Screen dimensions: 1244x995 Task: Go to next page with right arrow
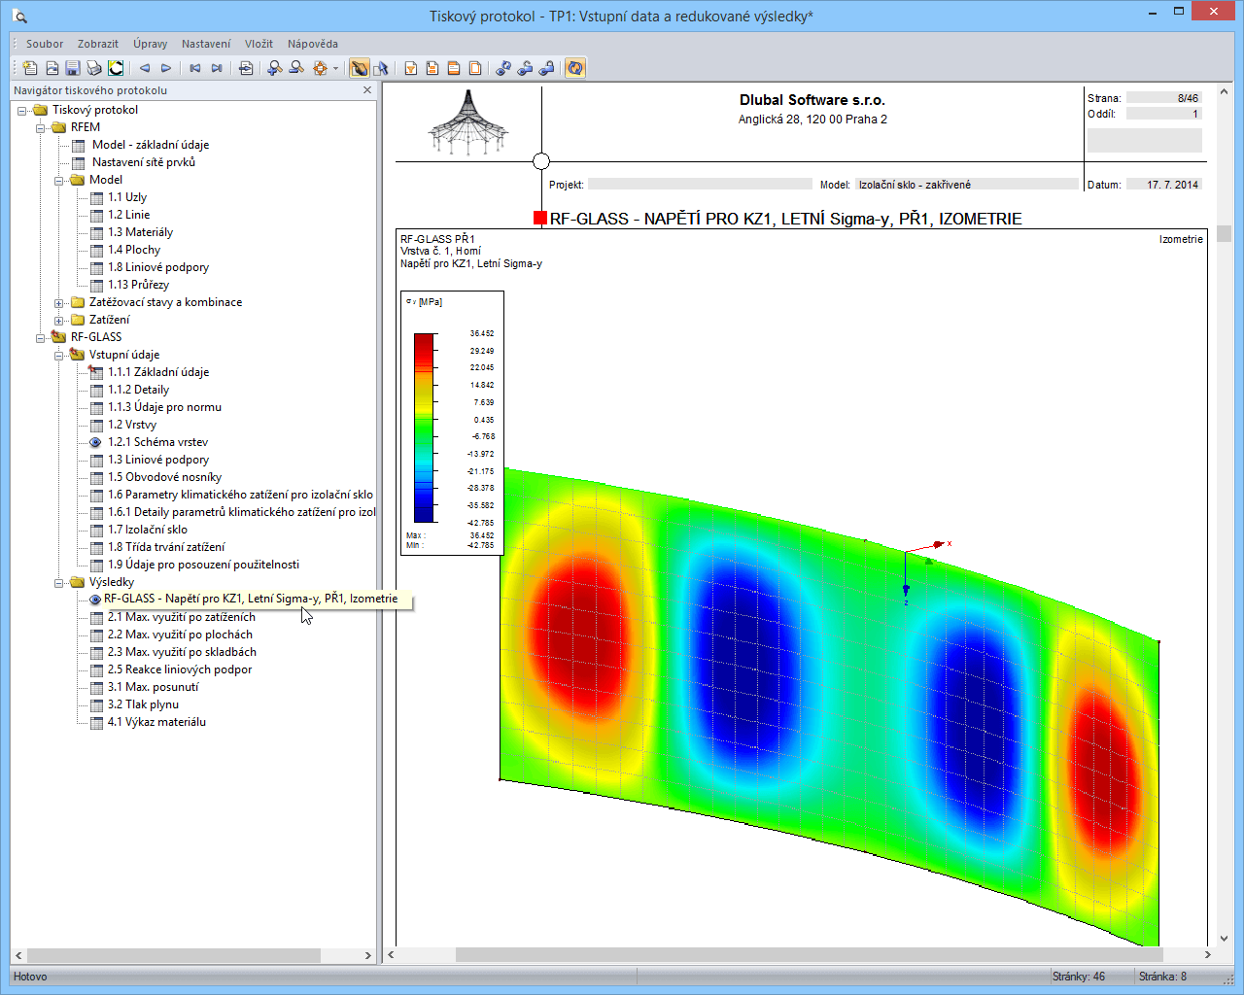[x=166, y=68]
